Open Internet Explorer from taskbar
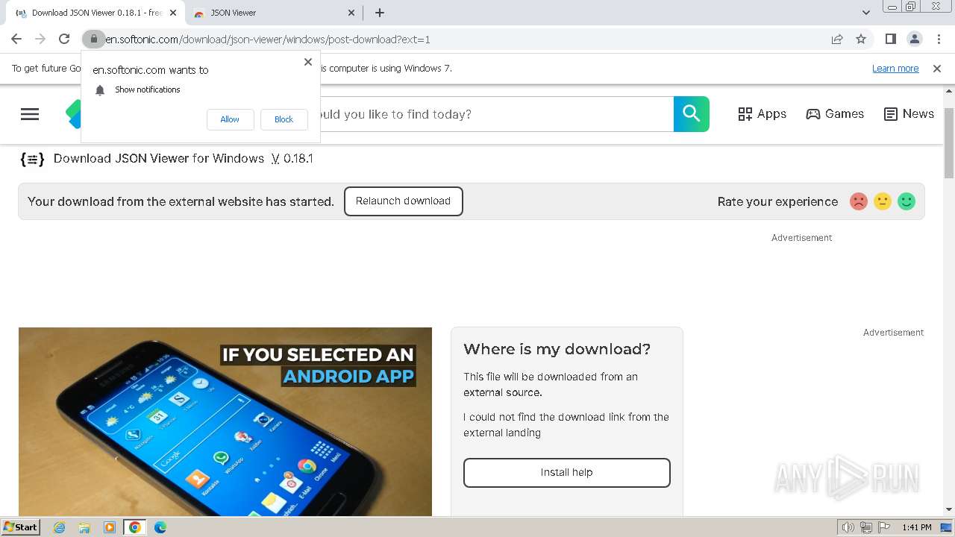Image resolution: width=955 pixels, height=537 pixels. coord(60,527)
